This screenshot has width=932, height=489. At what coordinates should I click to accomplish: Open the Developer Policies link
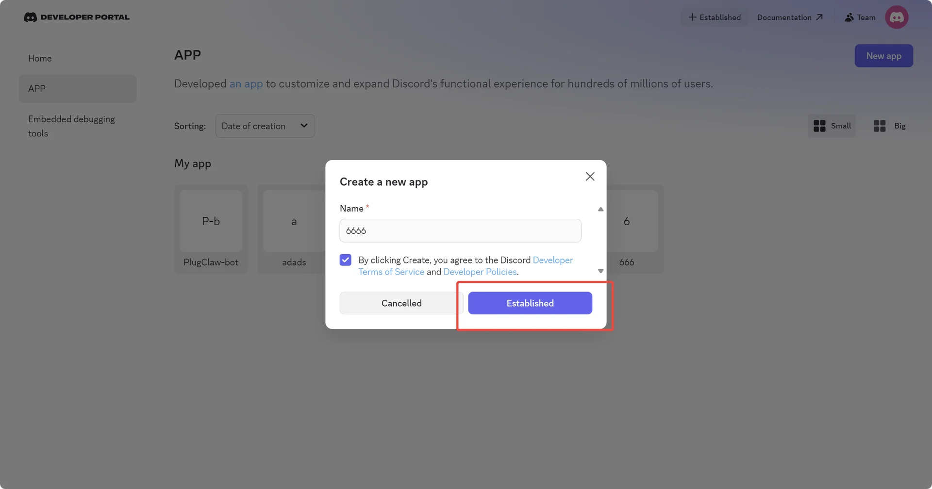480,272
